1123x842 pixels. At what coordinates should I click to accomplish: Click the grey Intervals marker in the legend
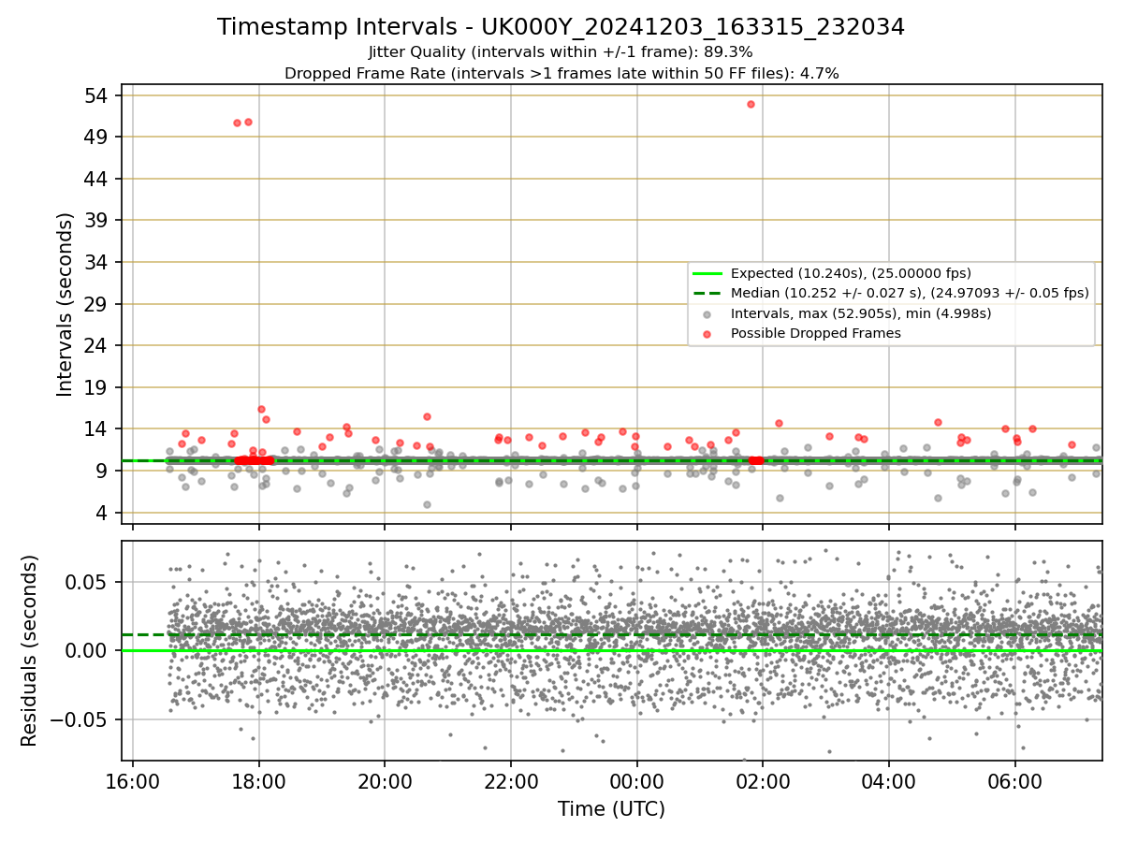click(x=708, y=313)
